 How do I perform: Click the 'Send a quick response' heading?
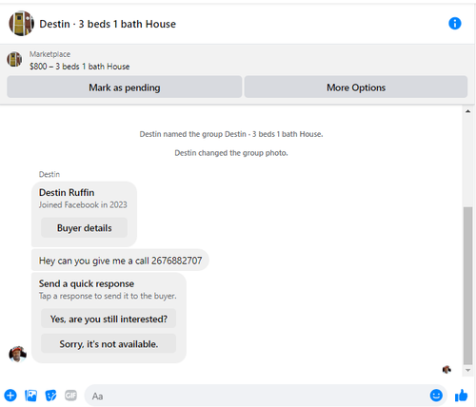coord(87,283)
